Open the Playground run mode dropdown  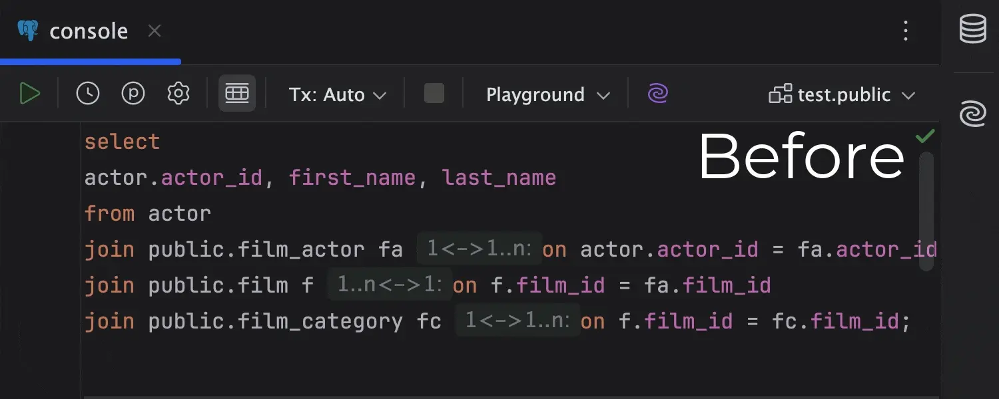pos(545,94)
